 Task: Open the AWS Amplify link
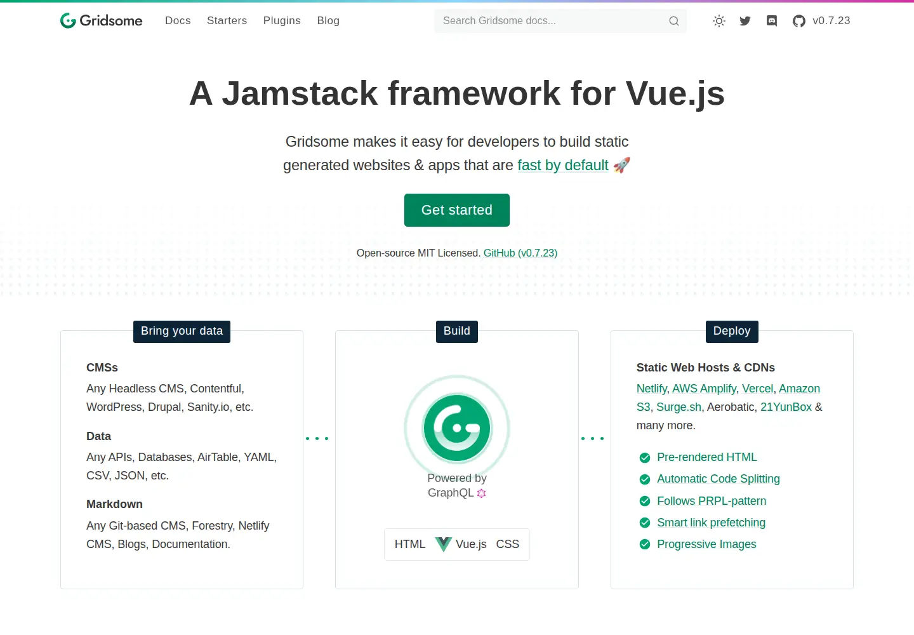(705, 389)
